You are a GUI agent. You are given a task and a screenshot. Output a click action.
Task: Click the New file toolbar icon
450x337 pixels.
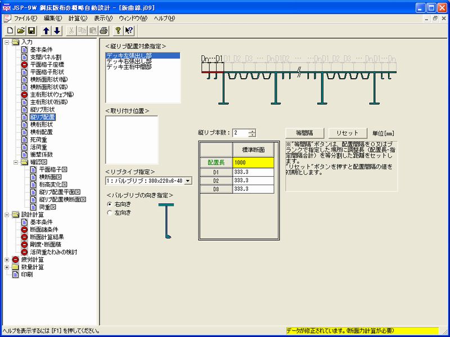(x=11, y=30)
